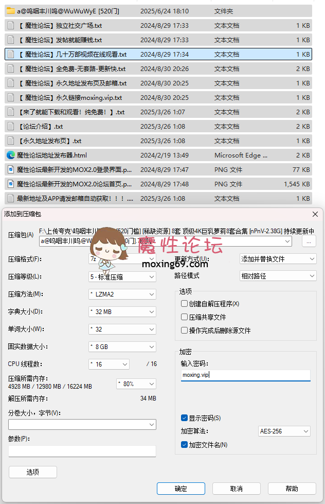The height and width of the screenshot is (504, 325).
Task: Open 帮助 button
Action: pyautogui.click(x=292, y=489)
